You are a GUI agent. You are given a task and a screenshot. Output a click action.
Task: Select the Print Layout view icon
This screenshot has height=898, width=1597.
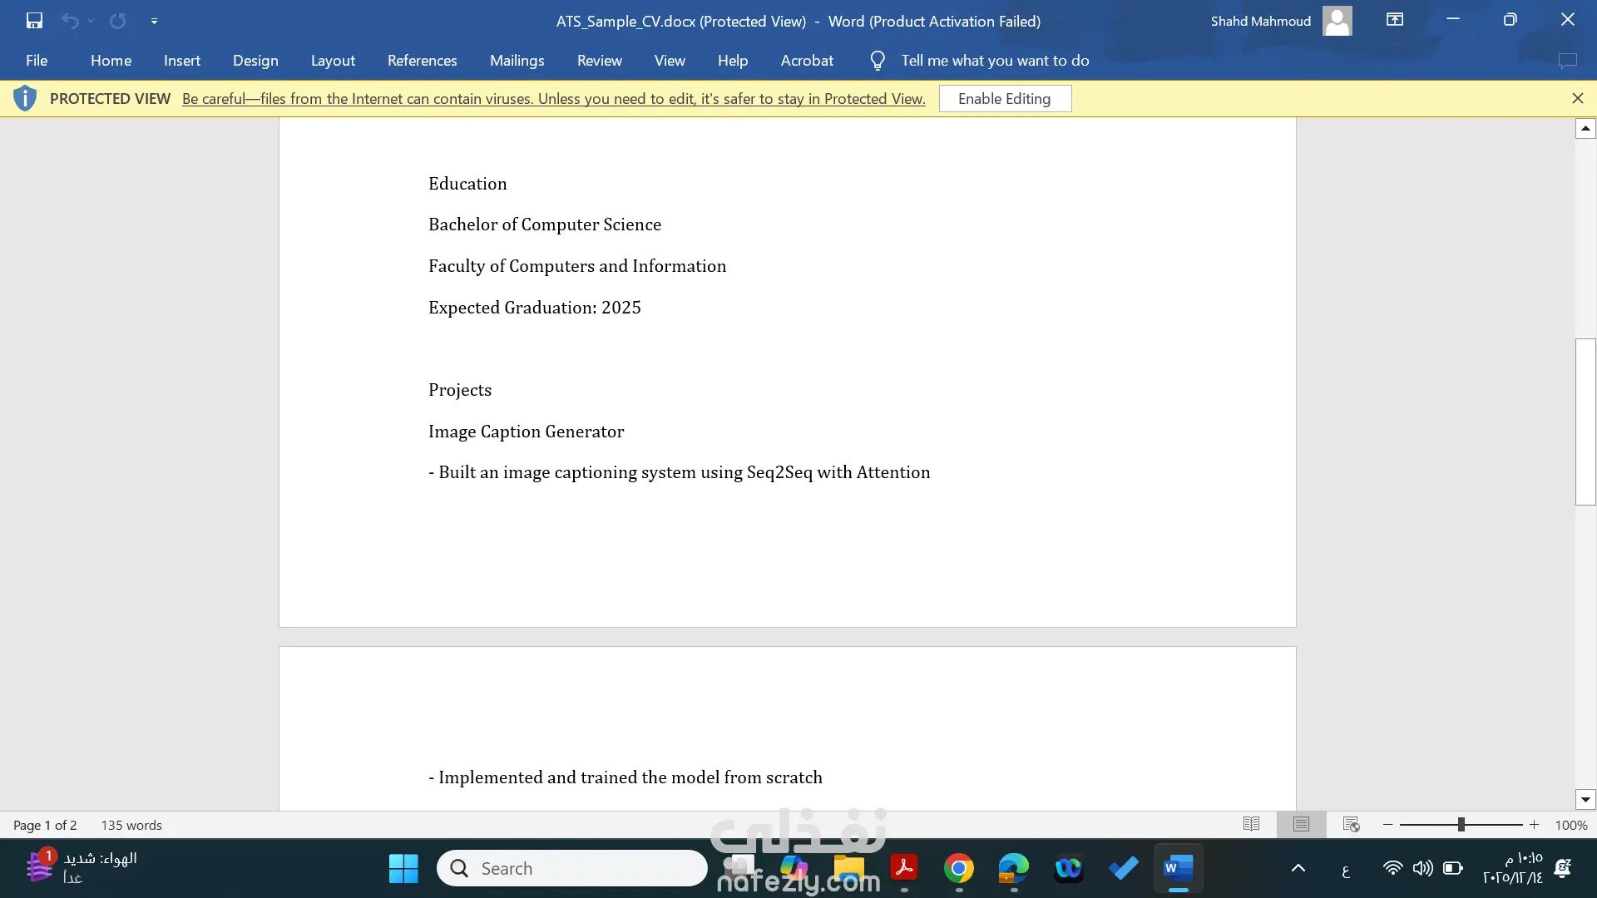[1301, 824]
